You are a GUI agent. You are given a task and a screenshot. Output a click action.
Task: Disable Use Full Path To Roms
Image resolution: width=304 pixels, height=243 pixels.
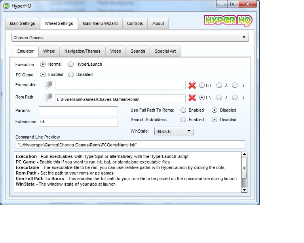coord(215,110)
